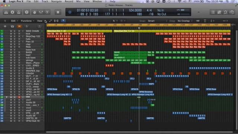Image resolution: width=238 pixels, height=134 pixels.
Task: Open the tracks area Edit dropdown
Action: [14, 21]
